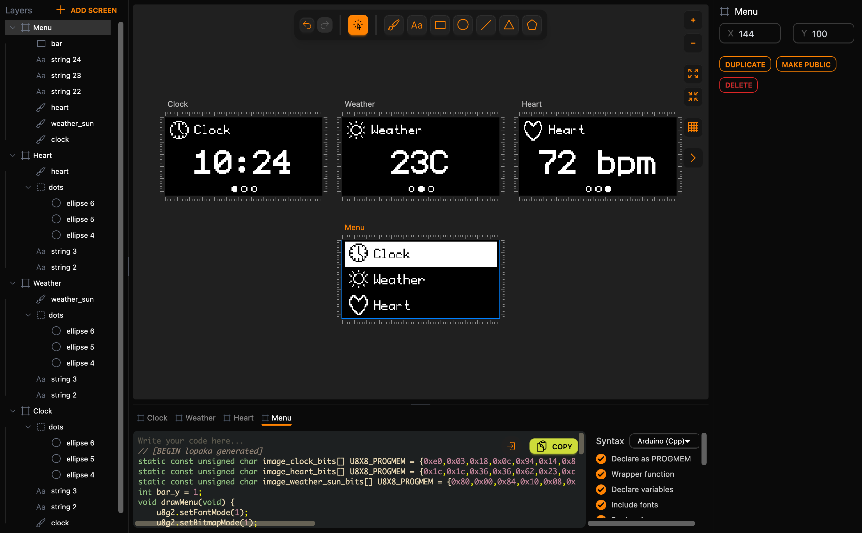Select the circle shape tool
Image resolution: width=862 pixels, height=533 pixels.
point(463,25)
